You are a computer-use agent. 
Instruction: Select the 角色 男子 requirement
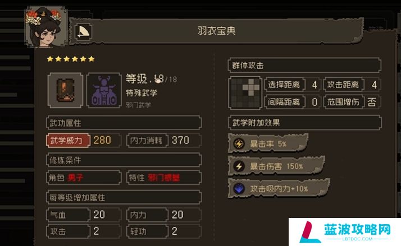click(x=84, y=177)
